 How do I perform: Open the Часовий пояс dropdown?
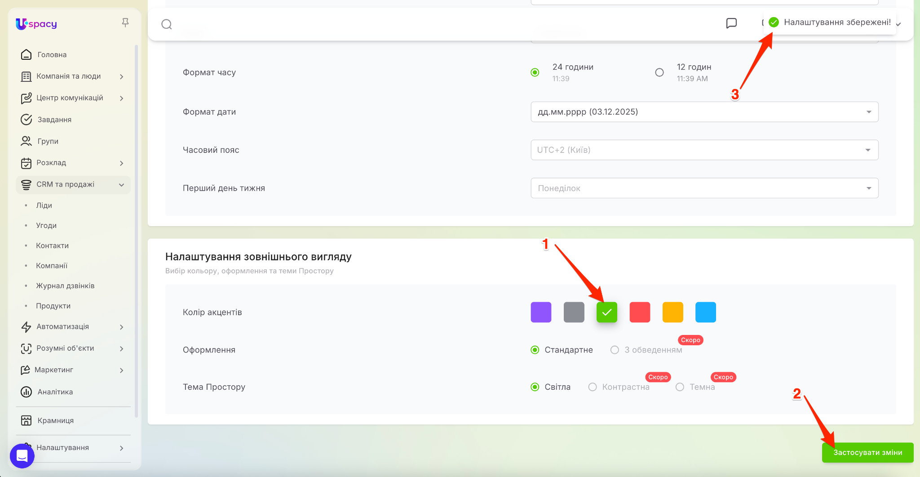pos(704,150)
